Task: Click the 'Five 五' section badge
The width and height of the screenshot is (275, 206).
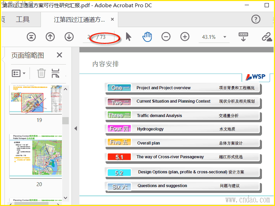Action: click(119, 142)
